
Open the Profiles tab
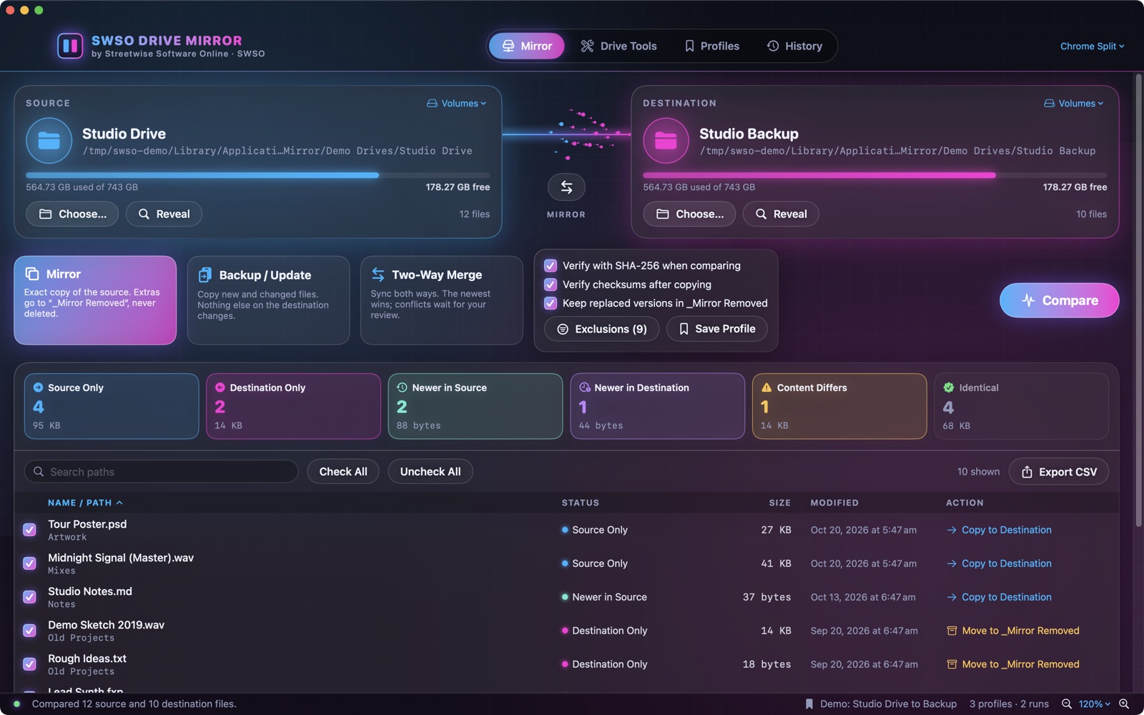[712, 46]
